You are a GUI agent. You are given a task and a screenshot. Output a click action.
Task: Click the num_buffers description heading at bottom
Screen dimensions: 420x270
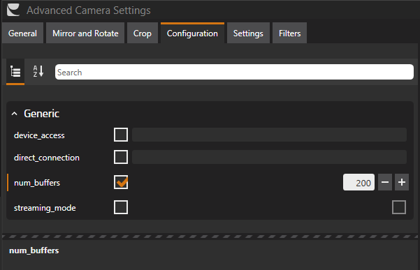pos(34,250)
